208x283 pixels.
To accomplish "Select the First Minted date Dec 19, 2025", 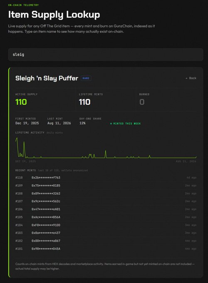I will point(27,123).
